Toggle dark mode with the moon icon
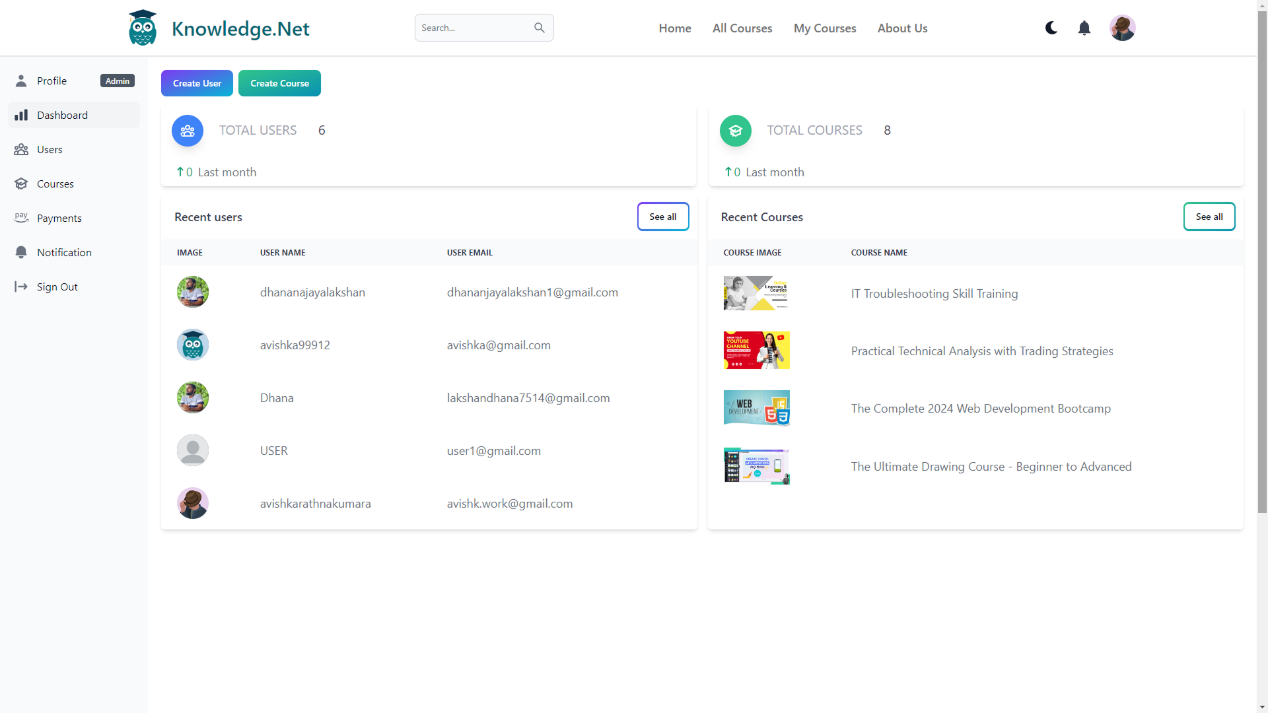The height and width of the screenshot is (713, 1268). [x=1051, y=28]
